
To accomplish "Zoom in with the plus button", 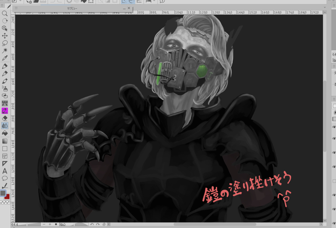I will pos(50,224).
